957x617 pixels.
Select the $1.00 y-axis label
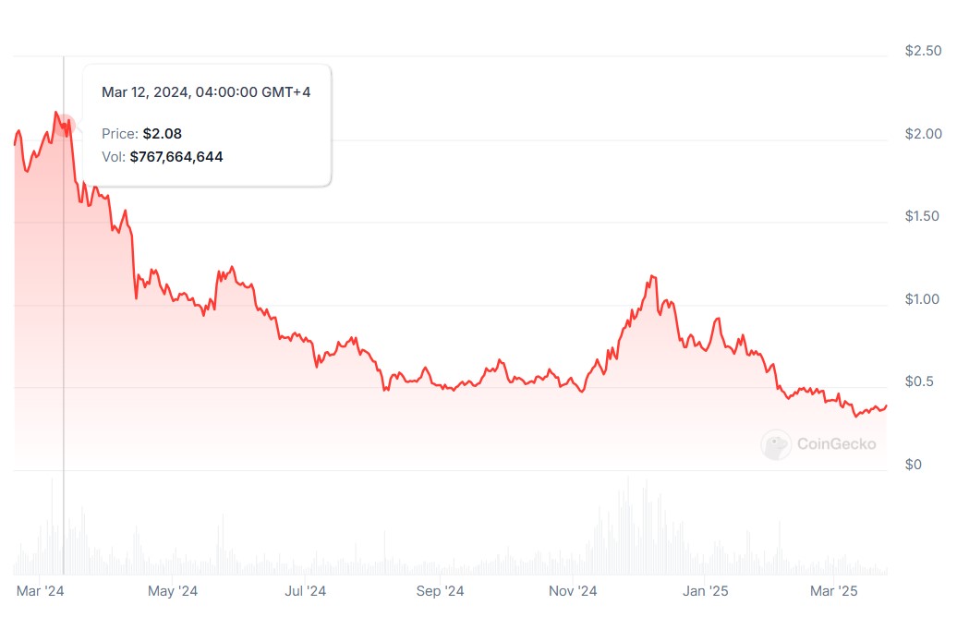tap(923, 299)
